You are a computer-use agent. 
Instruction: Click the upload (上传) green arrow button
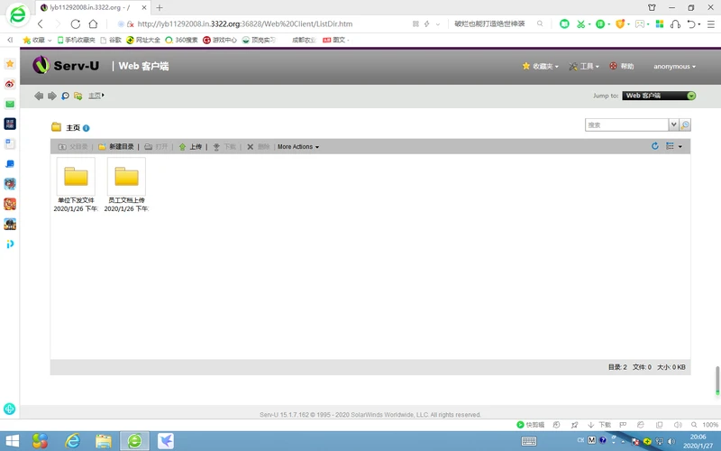(x=190, y=147)
